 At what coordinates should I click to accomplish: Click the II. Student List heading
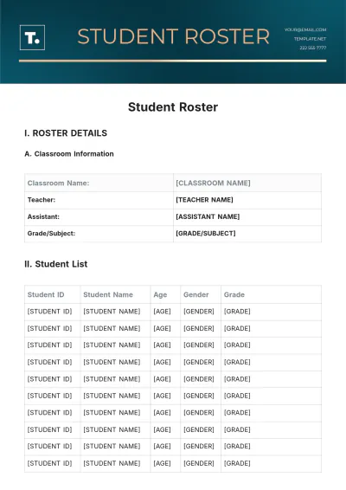click(x=56, y=264)
